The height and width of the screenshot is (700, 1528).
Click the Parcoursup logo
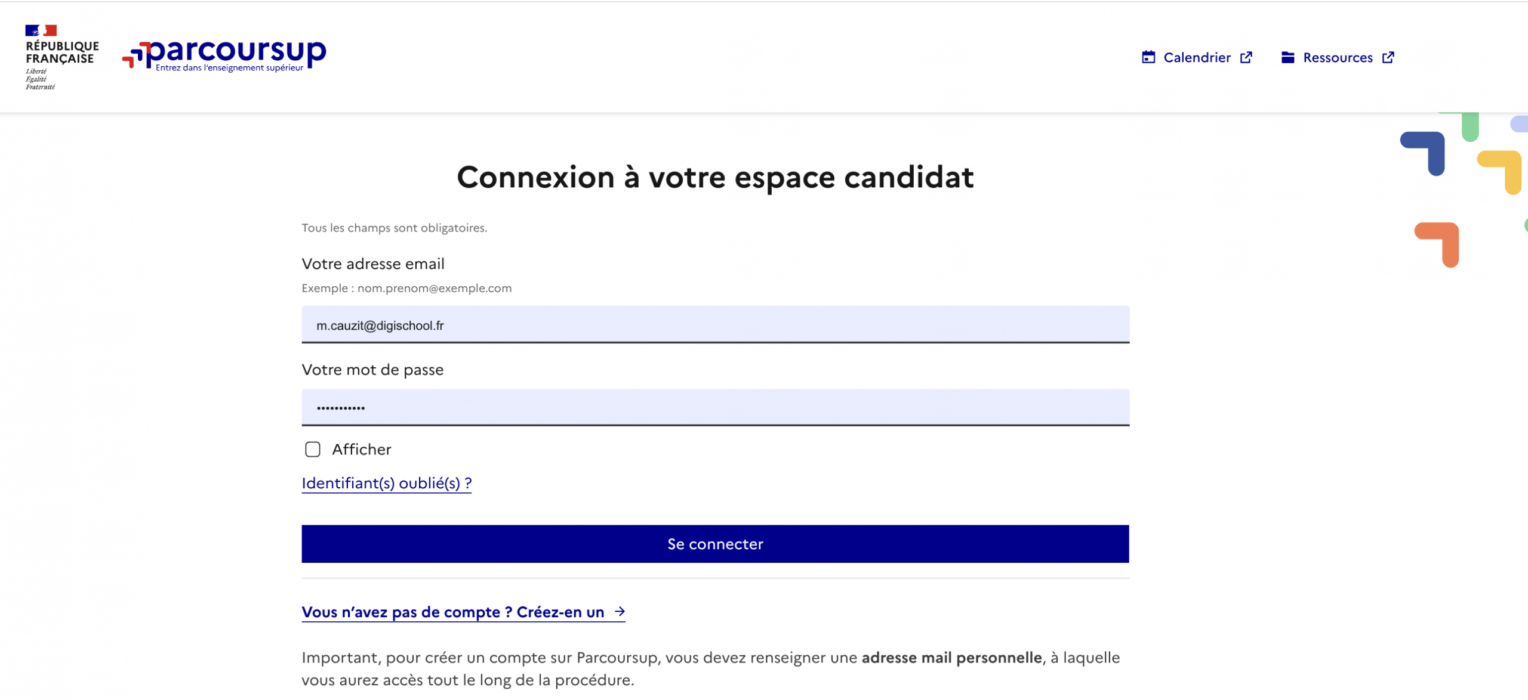pyautogui.click(x=224, y=56)
